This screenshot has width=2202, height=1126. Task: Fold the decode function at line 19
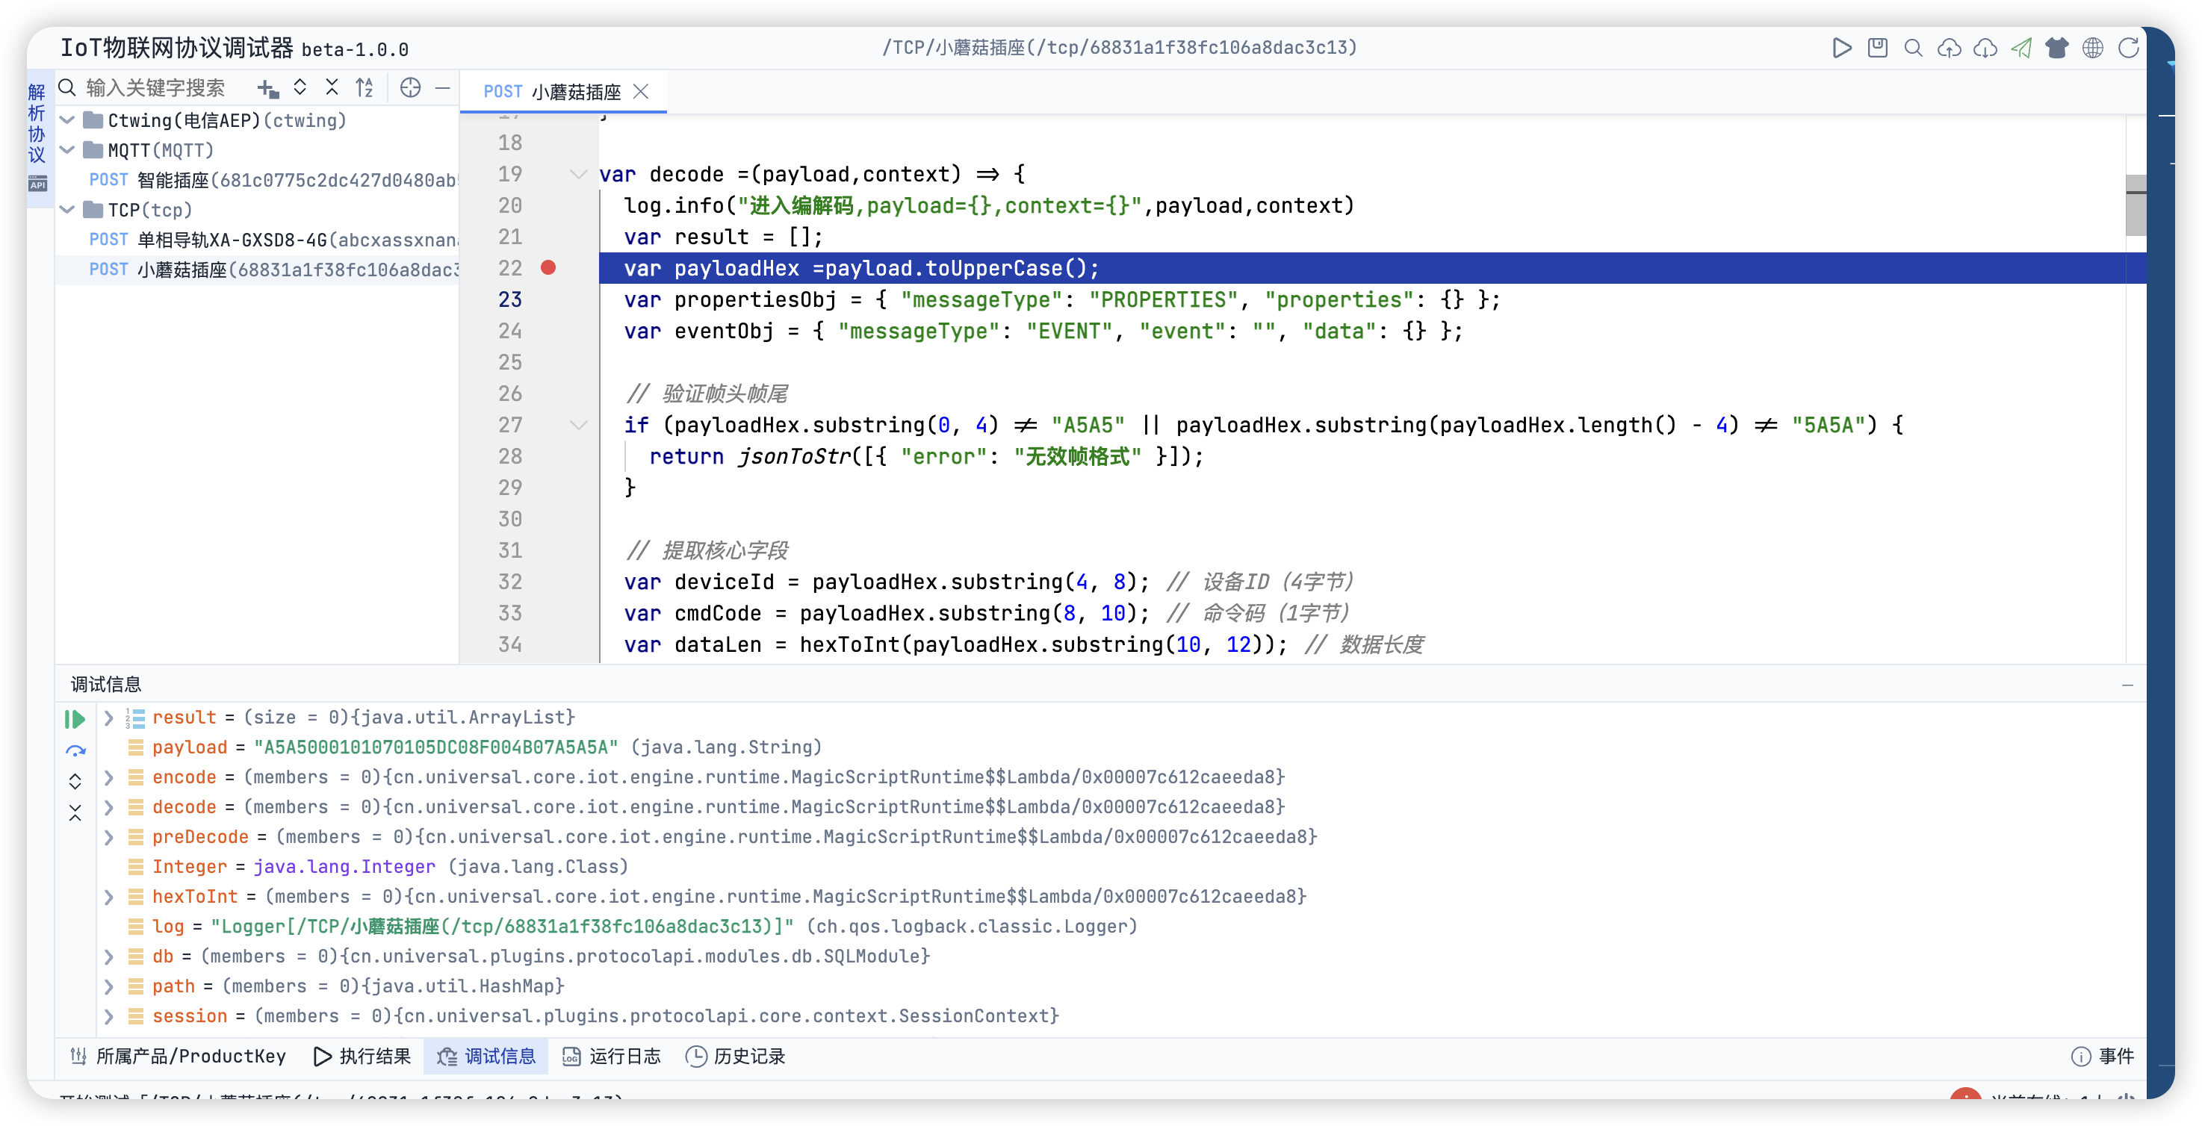(579, 174)
